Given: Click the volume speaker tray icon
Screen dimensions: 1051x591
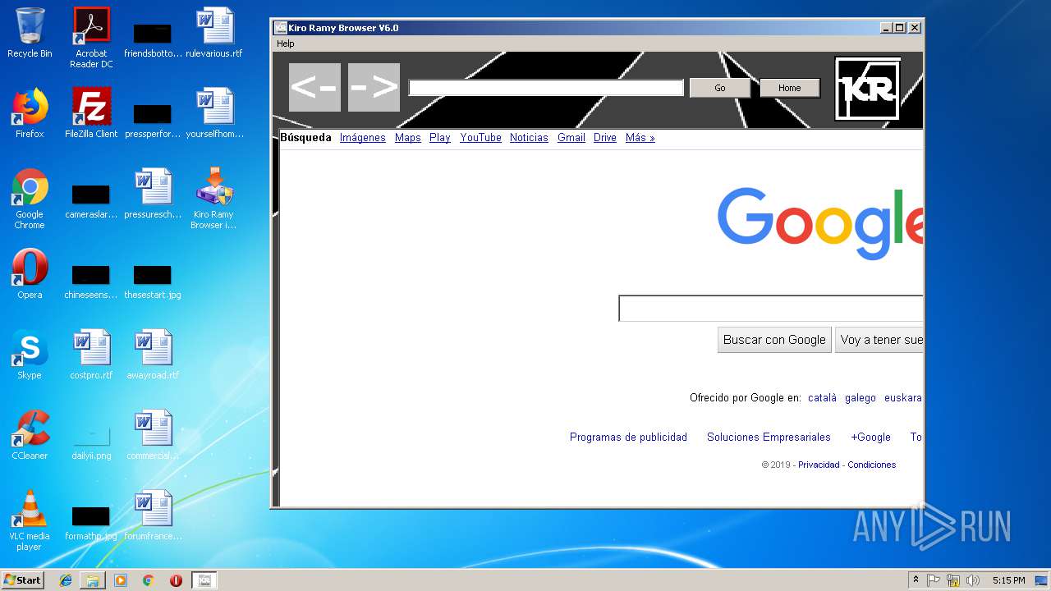Looking at the screenshot, I should [972, 580].
